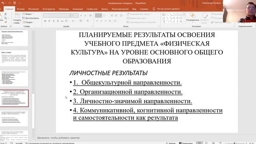This screenshot has height=144, width=256.
Task: Decrease the font size with the smaller A
Action: pyautogui.click(x=85, y=16)
